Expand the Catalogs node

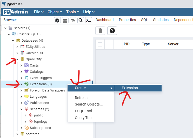21,72
